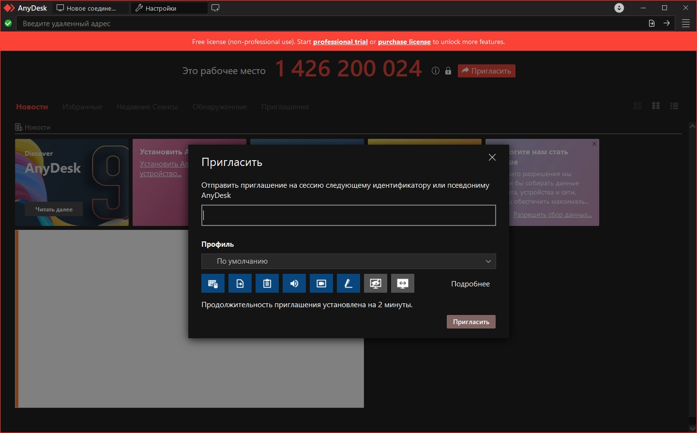This screenshot has height=433, width=697.
Task: Switch to the Новое соединение tab
Action: coord(91,8)
